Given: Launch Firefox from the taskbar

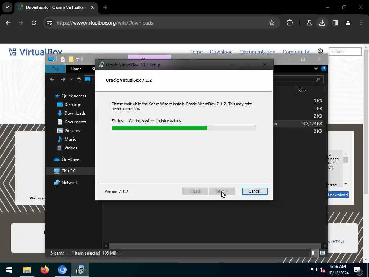Looking at the screenshot, I should click(x=44, y=270).
